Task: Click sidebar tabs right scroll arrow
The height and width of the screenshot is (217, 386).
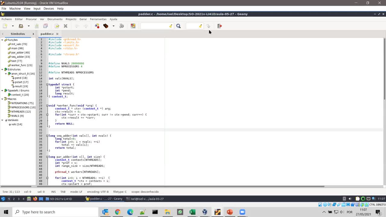Action: [x=33, y=34]
